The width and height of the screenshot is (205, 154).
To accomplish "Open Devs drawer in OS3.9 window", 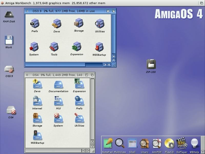I will (x=57, y=25).
